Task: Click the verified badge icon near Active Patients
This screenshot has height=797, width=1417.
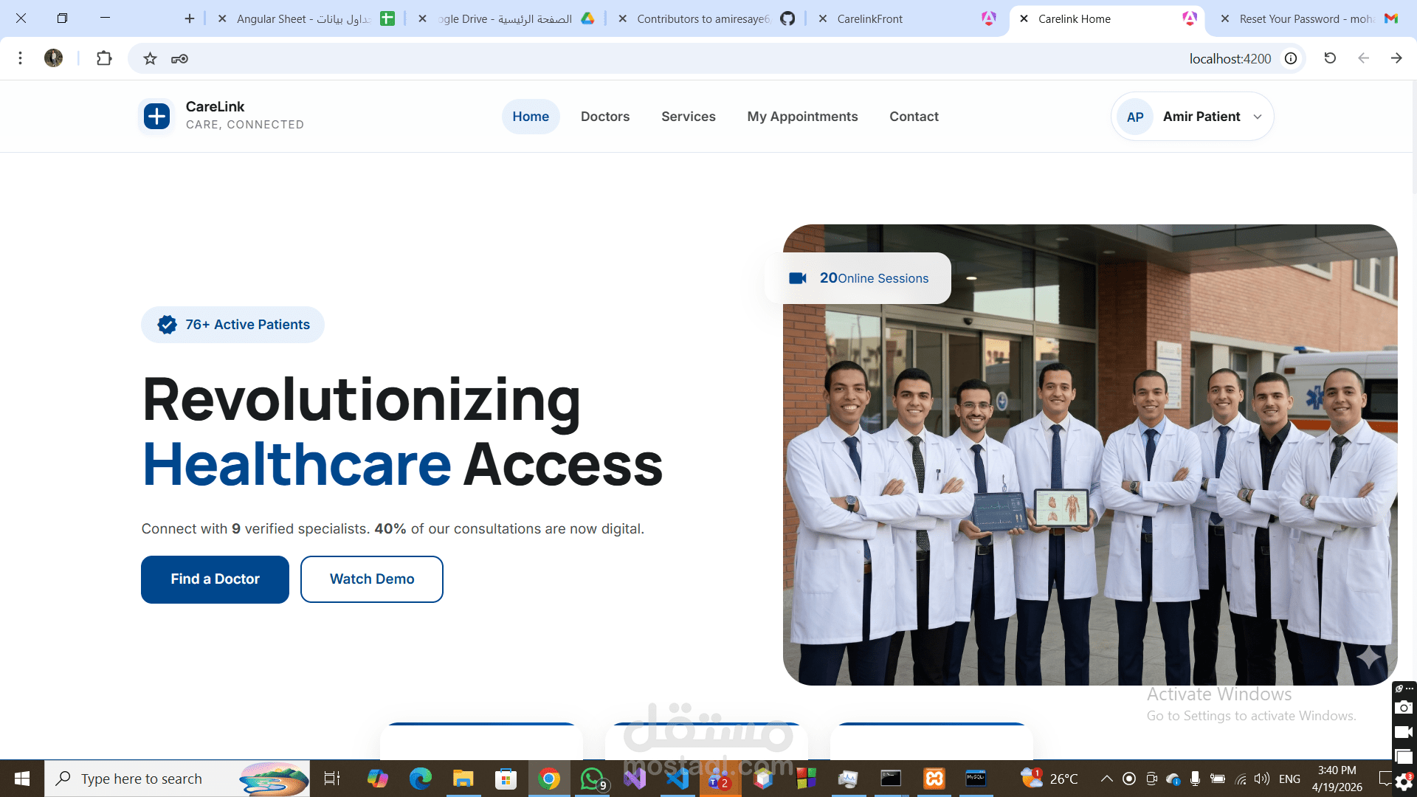Action: [168, 325]
